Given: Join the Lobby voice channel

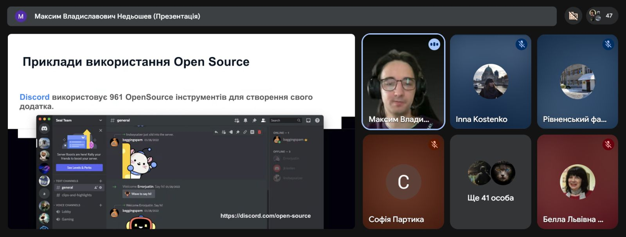Looking at the screenshot, I should (x=64, y=212).
